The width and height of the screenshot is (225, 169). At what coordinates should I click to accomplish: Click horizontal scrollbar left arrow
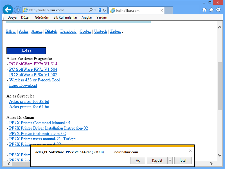tap(9, 164)
